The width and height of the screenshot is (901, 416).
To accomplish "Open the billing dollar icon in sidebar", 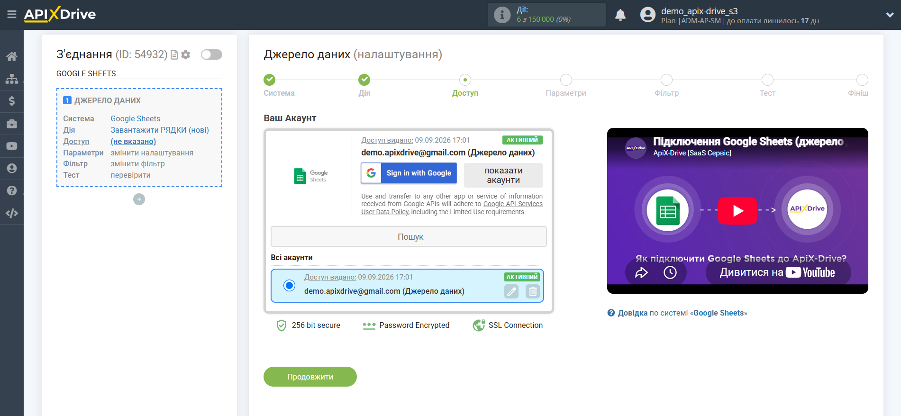I will click(12, 101).
